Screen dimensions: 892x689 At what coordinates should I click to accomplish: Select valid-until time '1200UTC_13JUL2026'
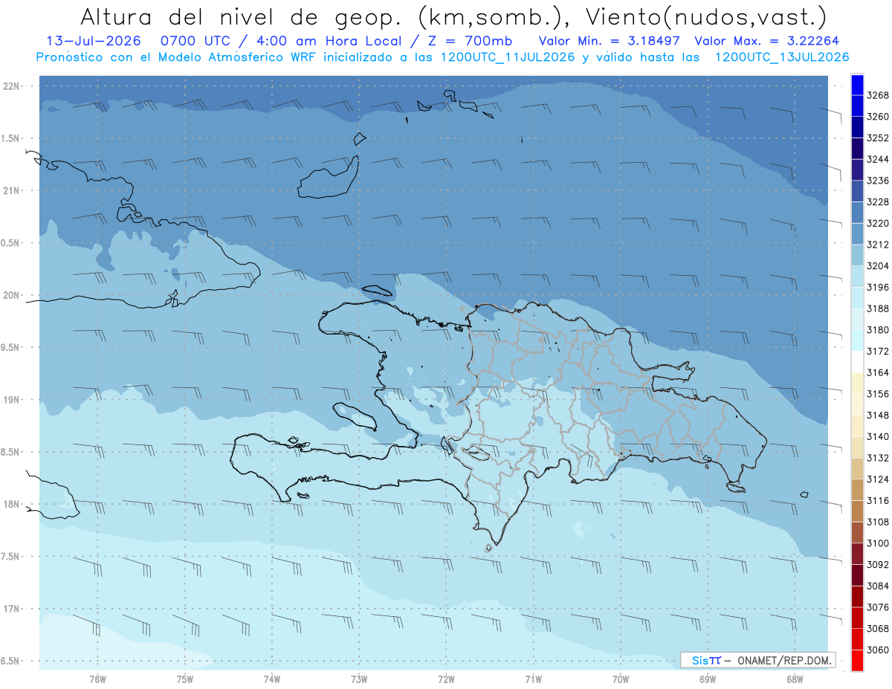[x=782, y=57]
